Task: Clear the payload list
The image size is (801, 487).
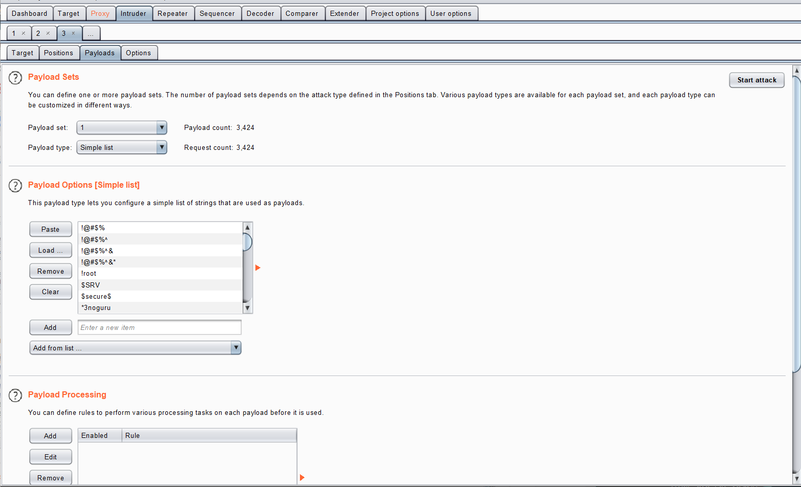Action: point(51,292)
